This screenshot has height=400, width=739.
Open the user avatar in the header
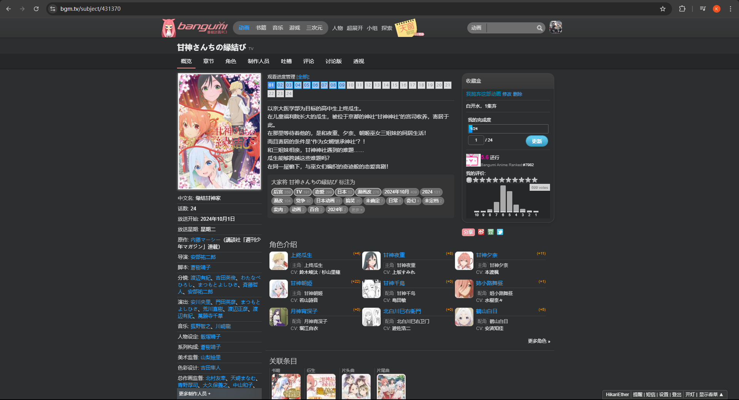coord(555,27)
